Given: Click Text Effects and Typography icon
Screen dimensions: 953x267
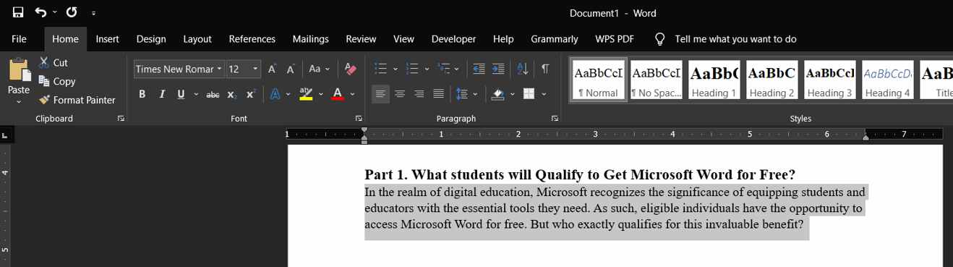Looking at the screenshot, I should tap(275, 94).
